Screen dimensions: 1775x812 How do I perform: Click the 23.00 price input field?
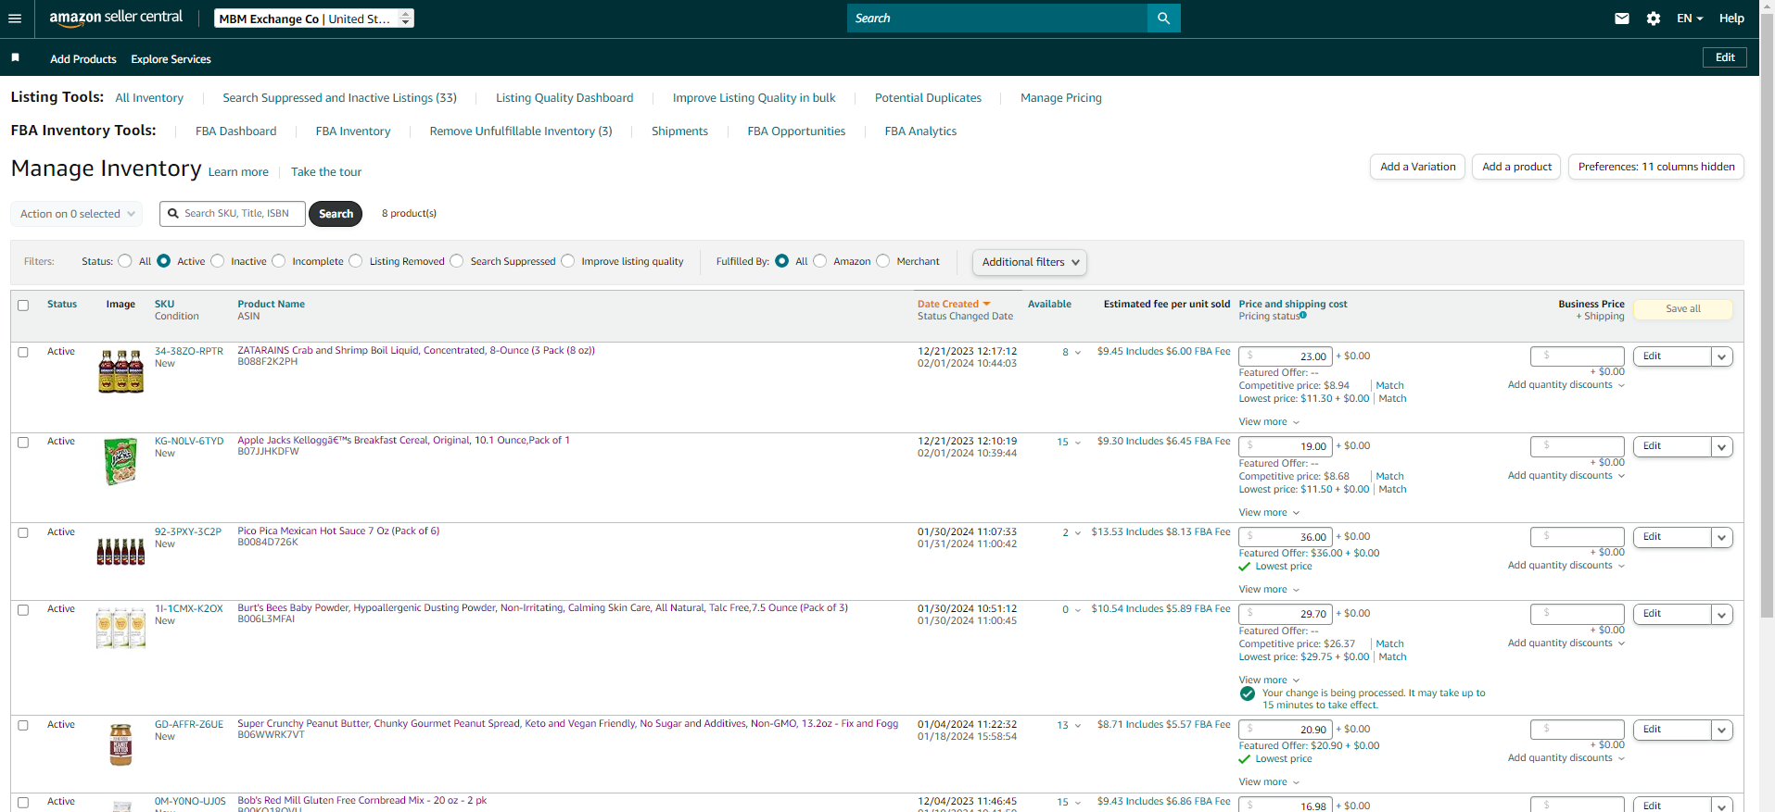click(x=1286, y=356)
